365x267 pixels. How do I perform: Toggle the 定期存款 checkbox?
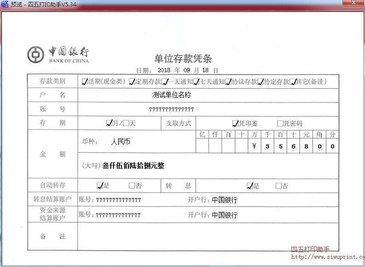[132, 82]
